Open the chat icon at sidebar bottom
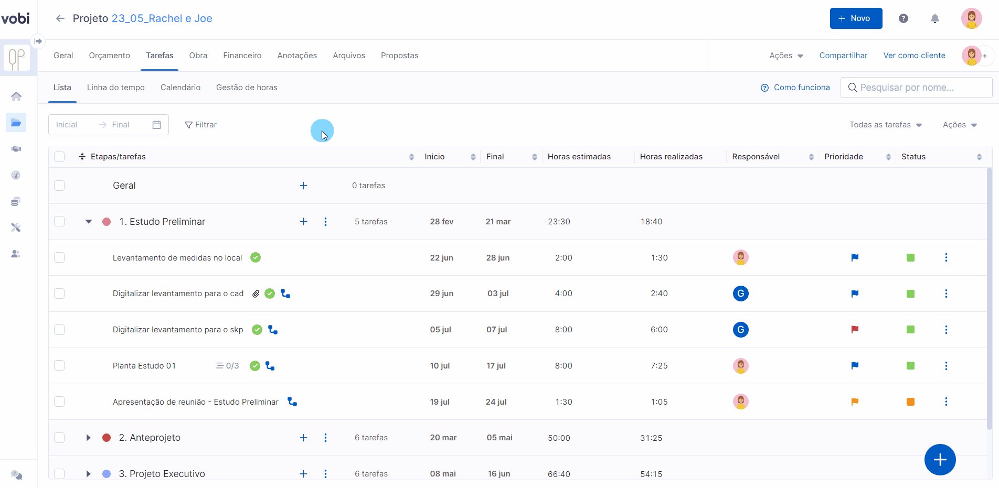This screenshot has height=488, width=999. point(17,475)
